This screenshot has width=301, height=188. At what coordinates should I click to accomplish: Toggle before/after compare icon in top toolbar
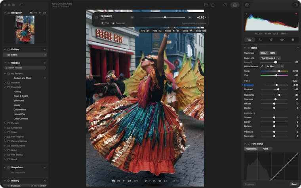[225, 5]
